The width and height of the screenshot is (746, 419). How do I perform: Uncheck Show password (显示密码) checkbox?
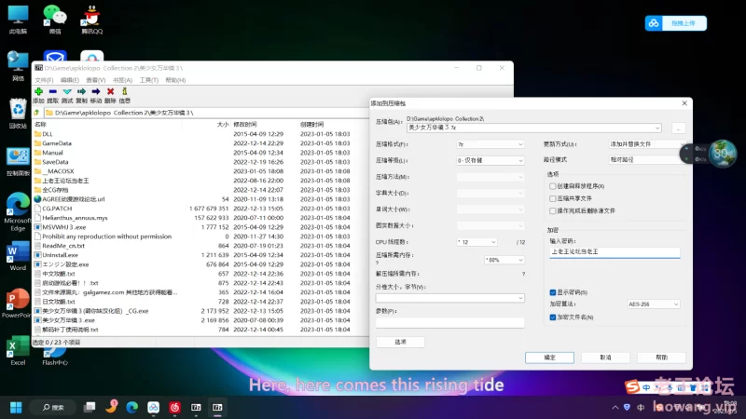552,292
